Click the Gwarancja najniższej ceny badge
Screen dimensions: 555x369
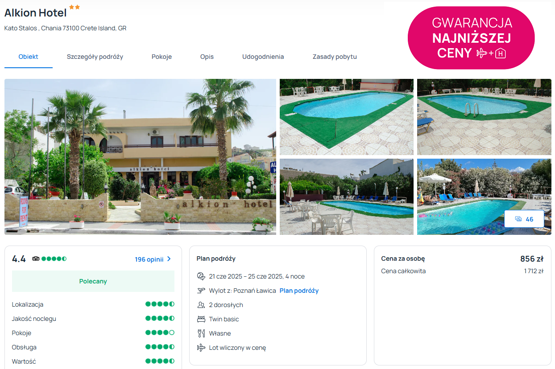click(471, 38)
